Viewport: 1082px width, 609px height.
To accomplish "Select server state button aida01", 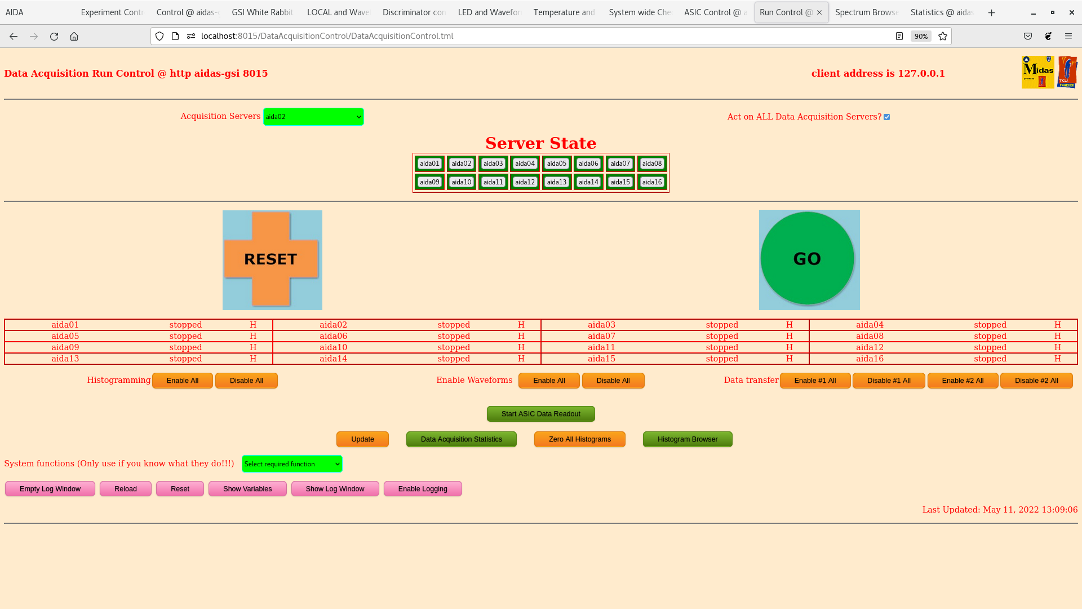I will point(429,164).
